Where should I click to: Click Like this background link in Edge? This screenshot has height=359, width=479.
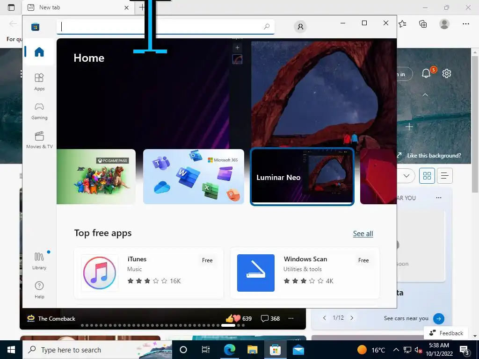[434, 155]
